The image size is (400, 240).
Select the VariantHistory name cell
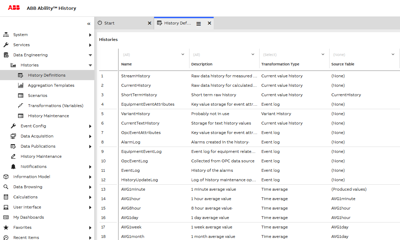tap(136, 114)
